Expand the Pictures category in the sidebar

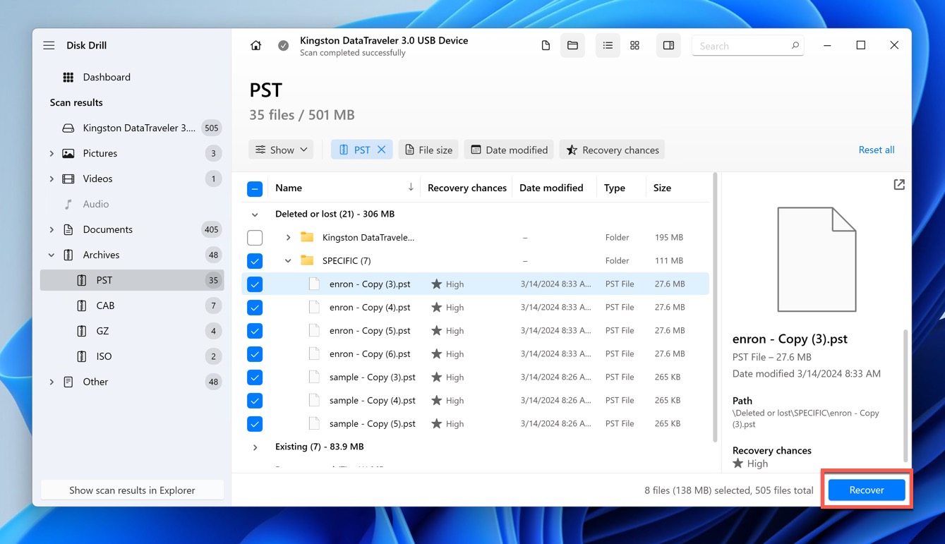pyautogui.click(x=52, y=153)
